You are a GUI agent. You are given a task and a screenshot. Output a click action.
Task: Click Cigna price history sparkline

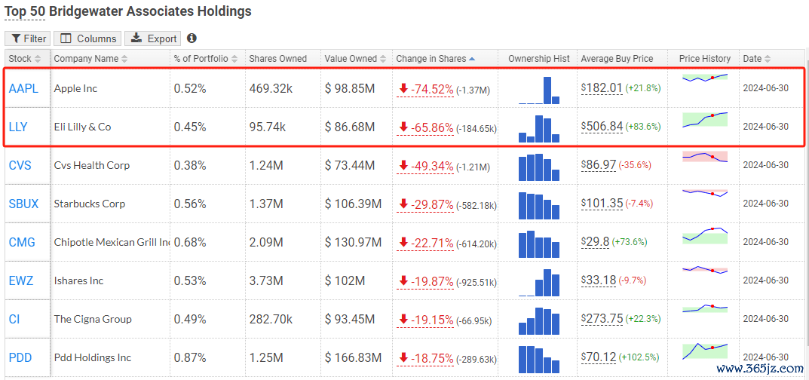point(705,308)
